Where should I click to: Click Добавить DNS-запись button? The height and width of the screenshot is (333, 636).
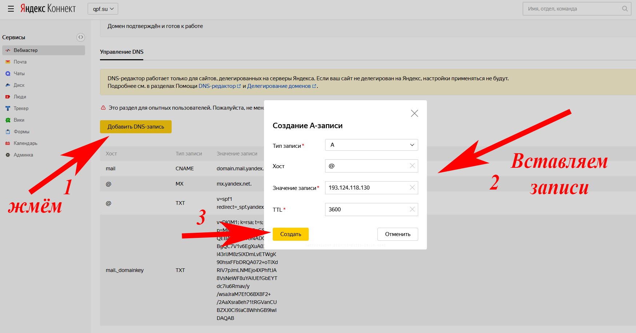(x=136, y=127)
